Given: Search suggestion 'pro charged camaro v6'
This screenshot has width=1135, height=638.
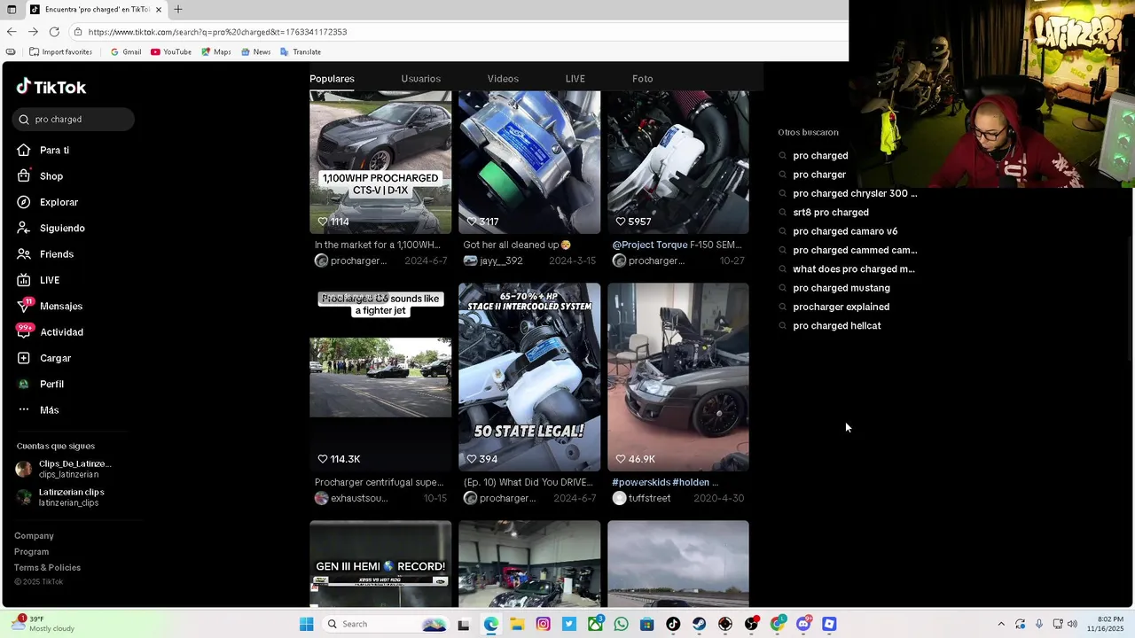Looking at the screenshot, I should (x=845, y=231).
